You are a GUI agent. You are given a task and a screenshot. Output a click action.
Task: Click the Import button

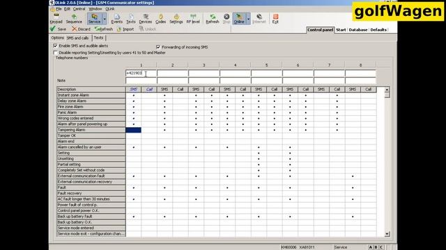point(125,29)
